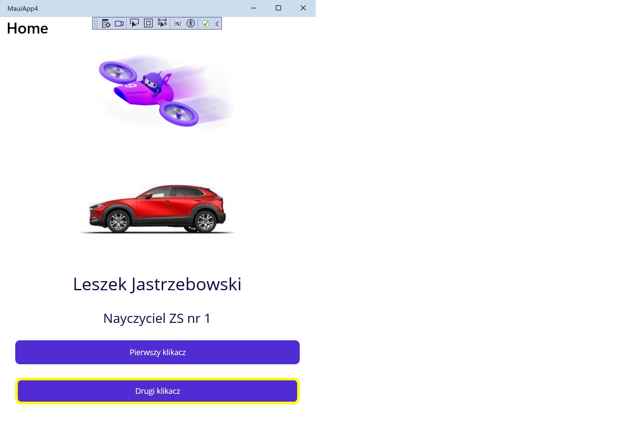The height and width of the screenshot is (433, 636).
Task: Click the Nayczyciel ZS nr 1 text
Action: (157, 319)
